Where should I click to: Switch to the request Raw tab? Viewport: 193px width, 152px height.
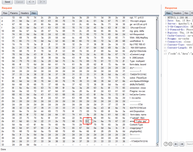5,13
